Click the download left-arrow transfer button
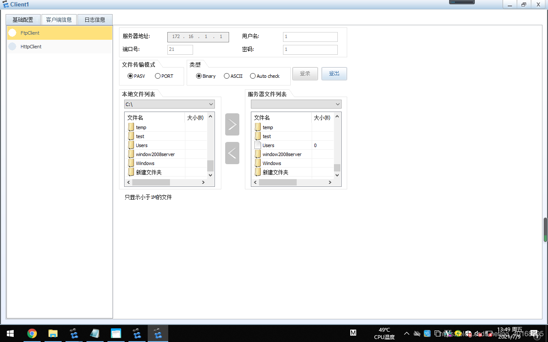This screenshot has width=548, height=342. tap(232, 153)
